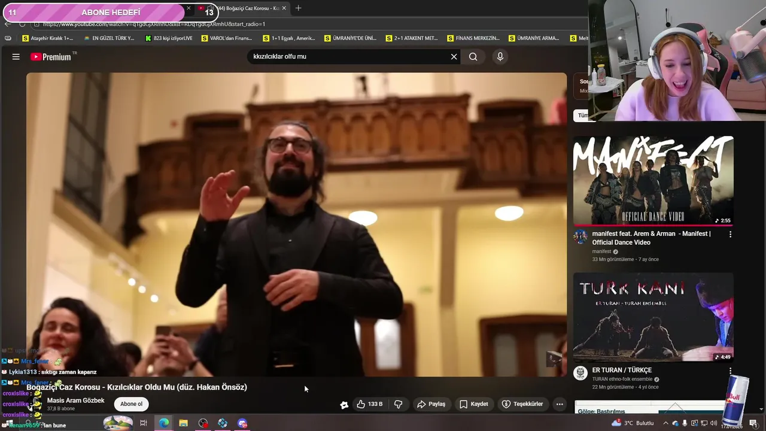Send thanks via Teşekkürler button

click(x=522, y=404)
